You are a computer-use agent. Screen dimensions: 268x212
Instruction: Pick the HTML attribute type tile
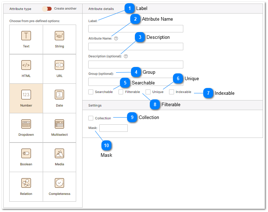pyautogui.click(x=26, y=65)
